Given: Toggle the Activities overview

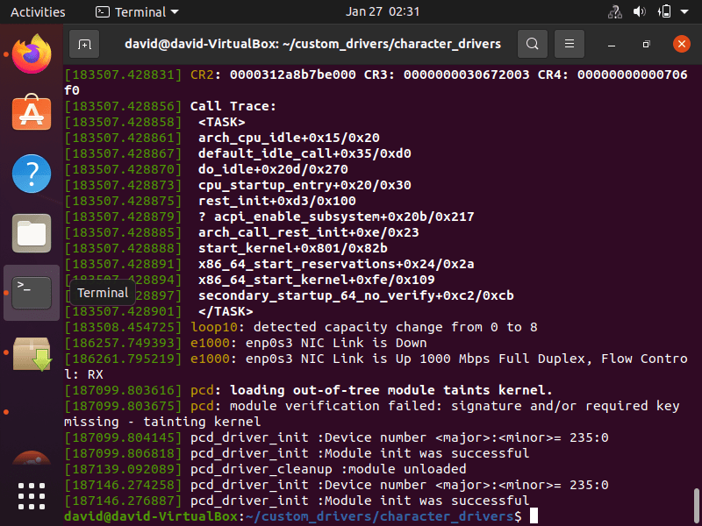Looking at the screenshot, I should [38, 11].
